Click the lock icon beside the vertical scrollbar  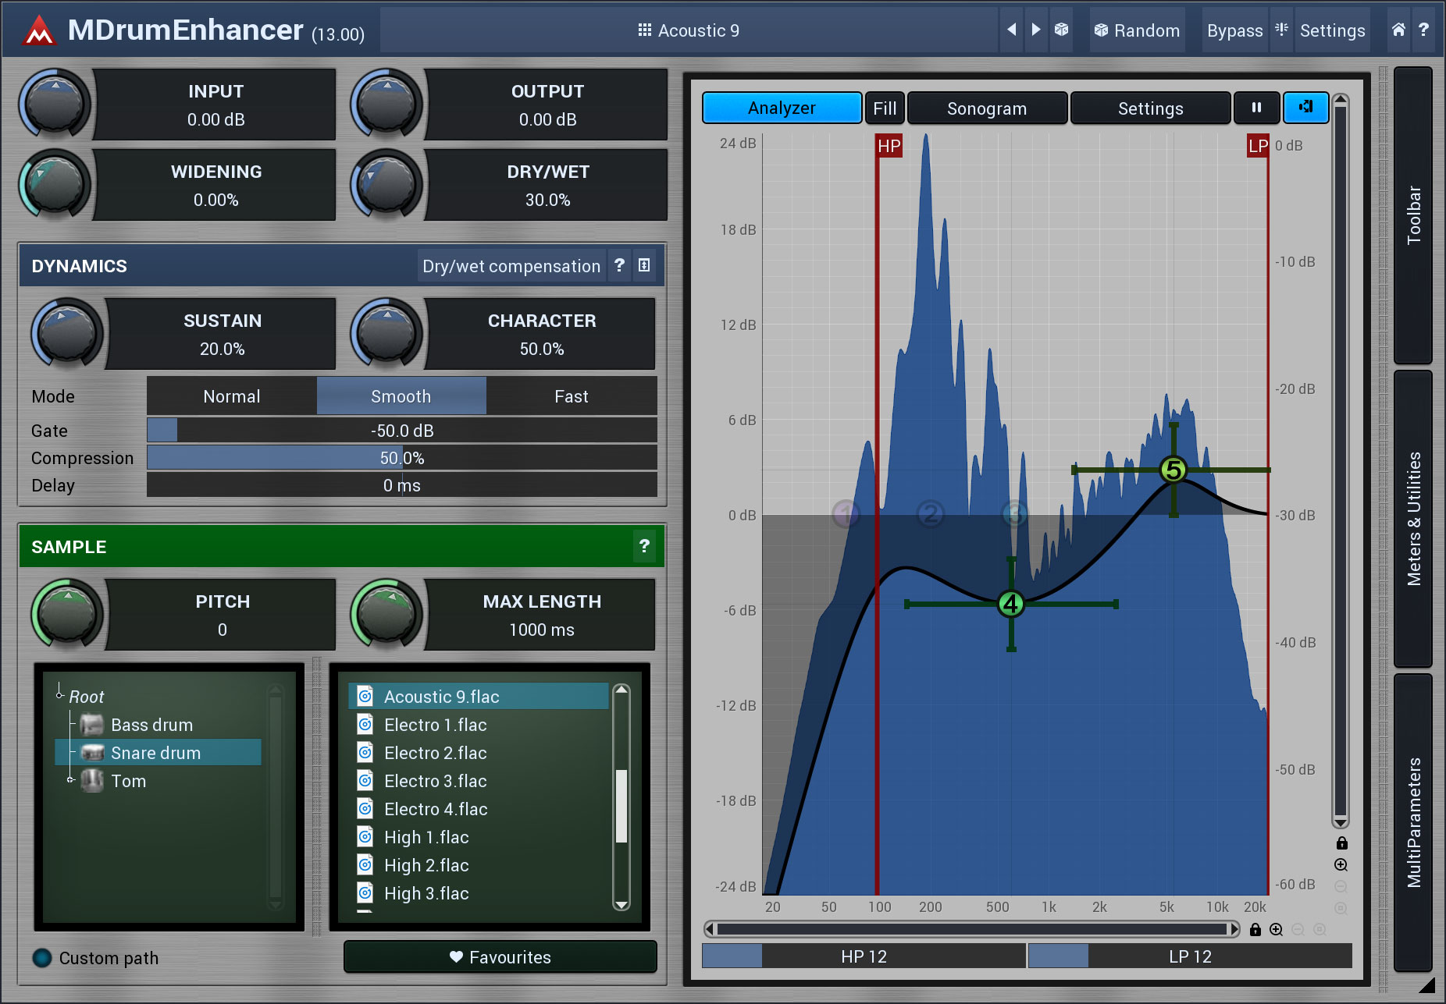(x=1341, y=843)
